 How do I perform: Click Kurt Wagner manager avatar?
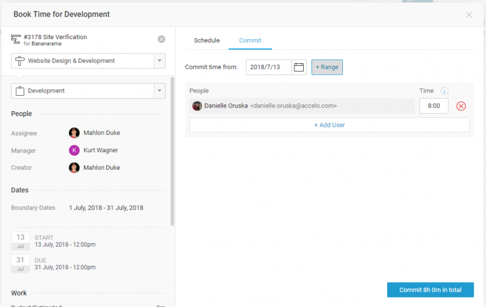point(74,150)
